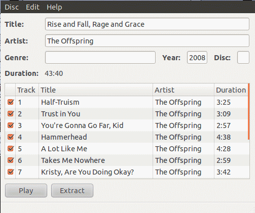Sort by the Track column header
Image resolution: width=255 pixels, height=213 pixels.
(27, 90)
